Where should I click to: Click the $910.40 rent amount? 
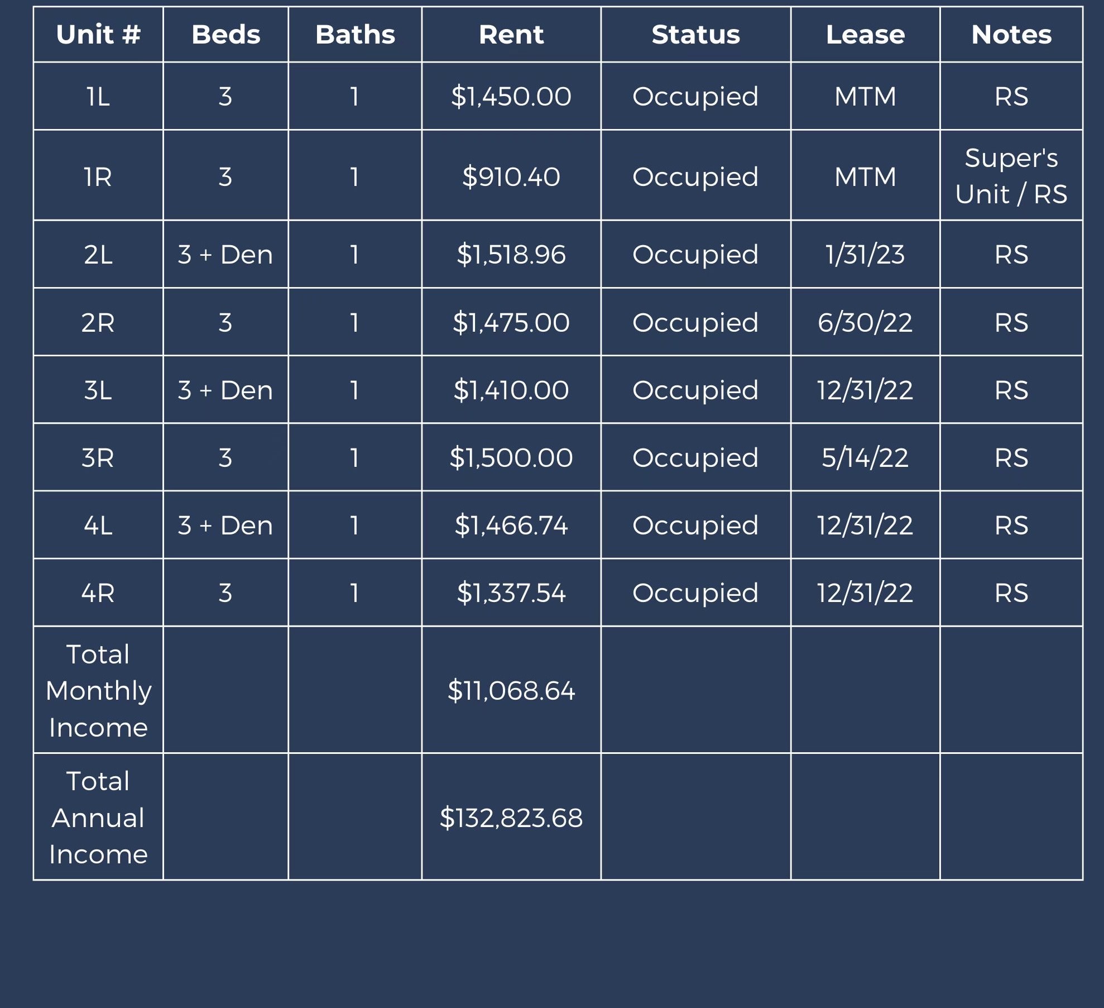(x=511, y=177)
